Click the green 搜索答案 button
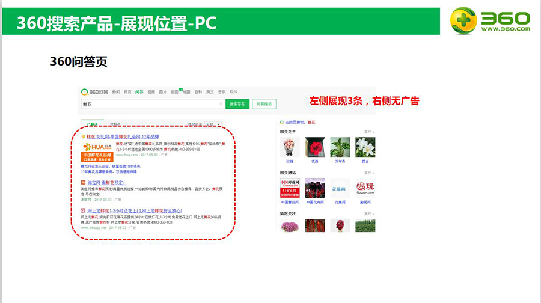This screenshot has width=541, height=303. point(237,104)
